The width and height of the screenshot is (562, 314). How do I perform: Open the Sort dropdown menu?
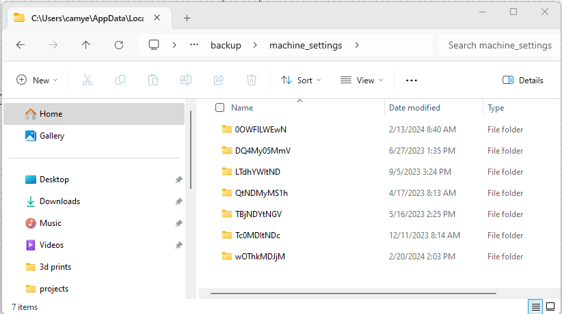pos(301,80)
